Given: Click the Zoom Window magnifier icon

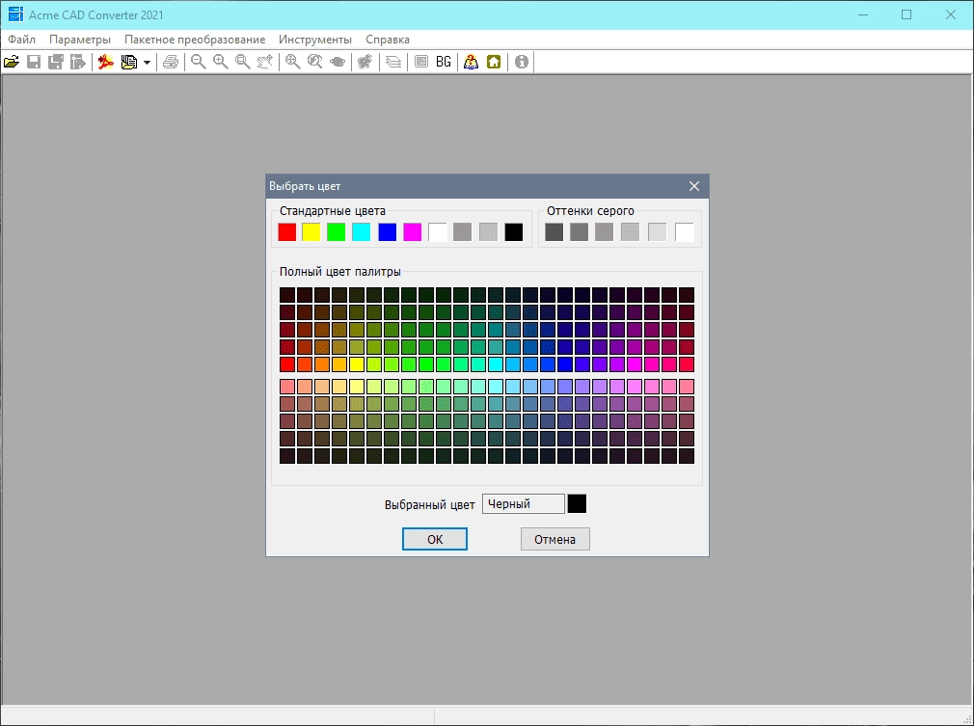Looking at the screenshot, I should coord(243,62).
